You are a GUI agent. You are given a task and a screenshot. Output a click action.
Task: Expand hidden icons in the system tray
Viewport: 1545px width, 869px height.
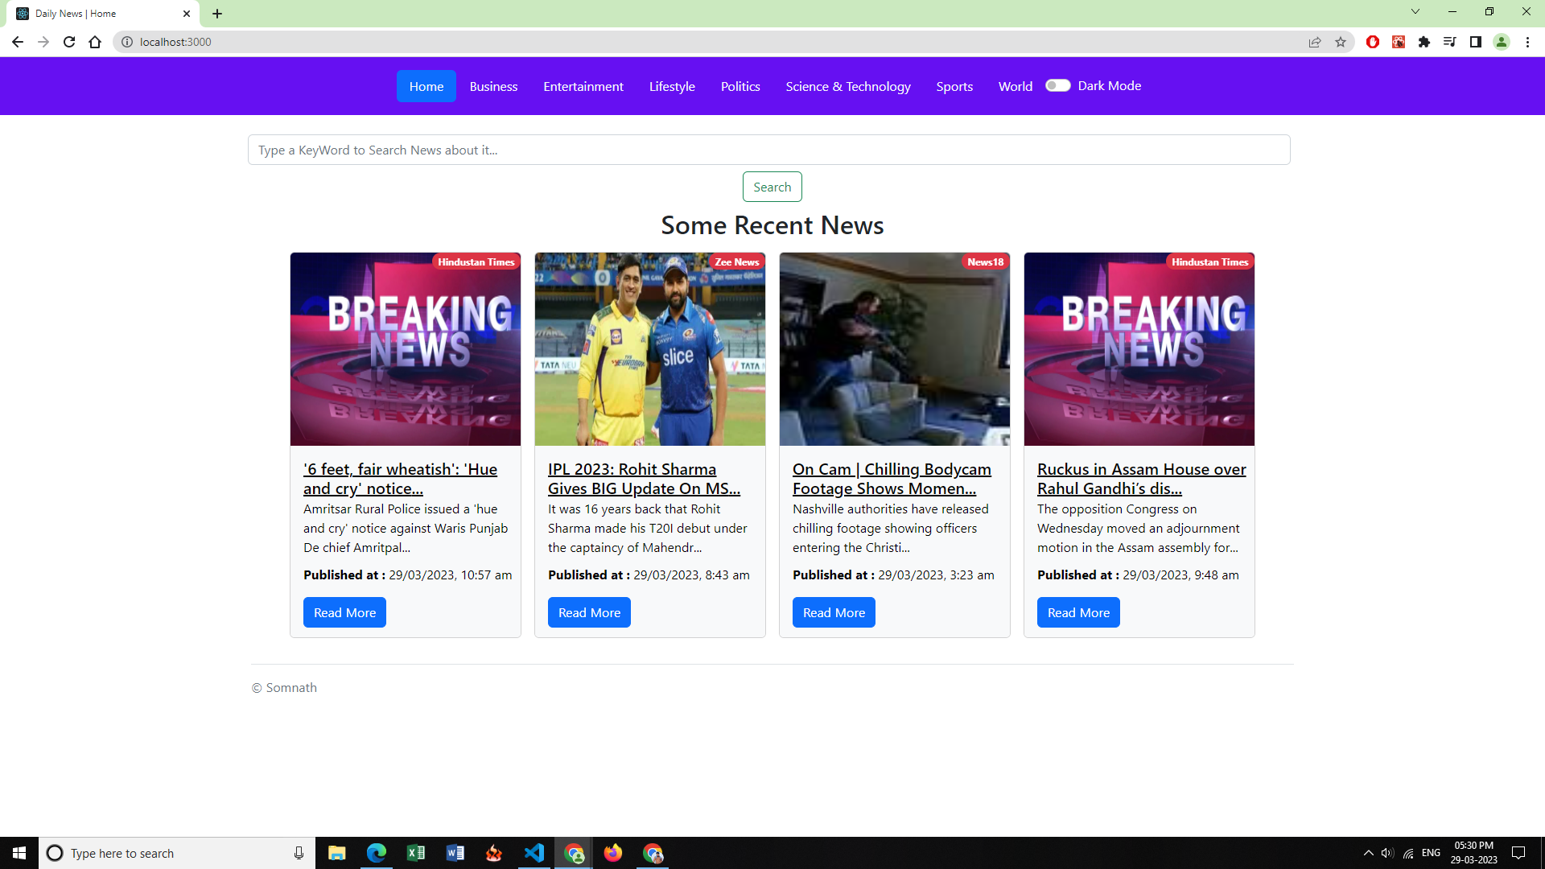tap(1367, 853)
